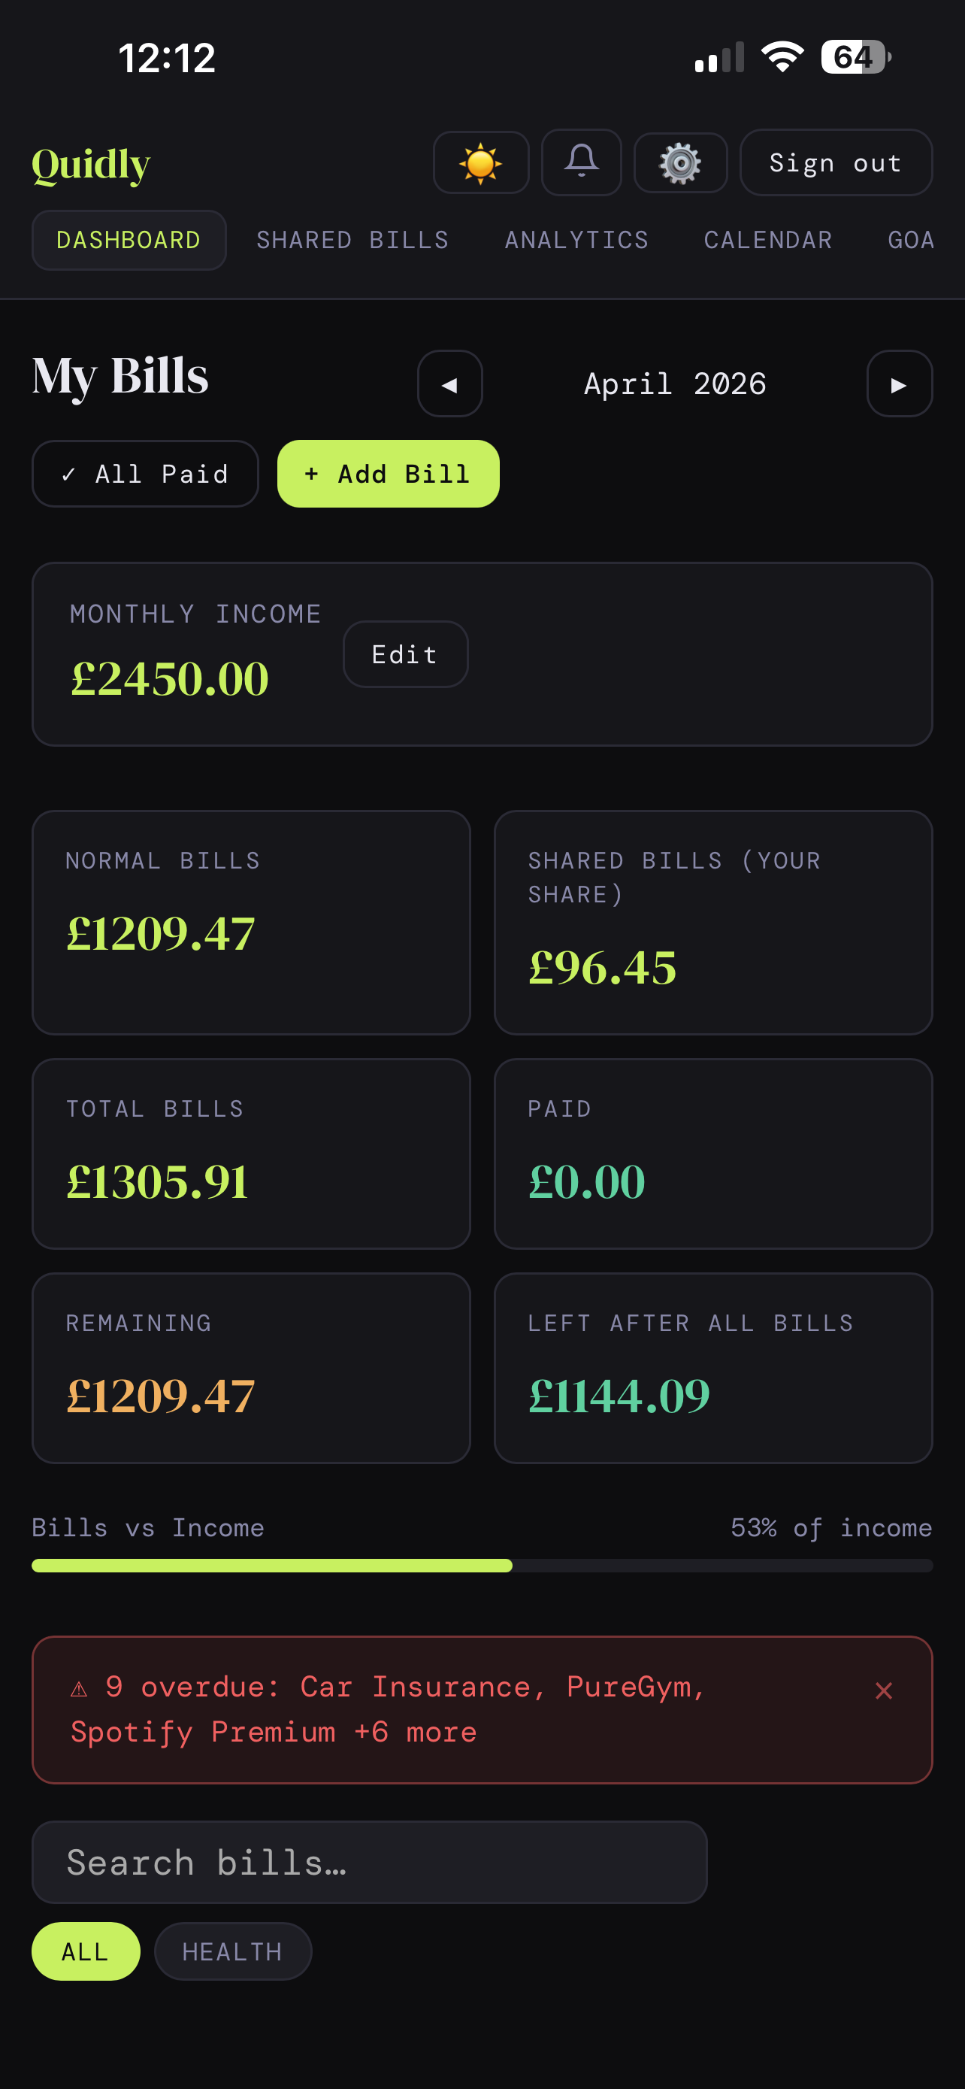Open settings gear icon
965x2089 pixels.
(680, 163)
